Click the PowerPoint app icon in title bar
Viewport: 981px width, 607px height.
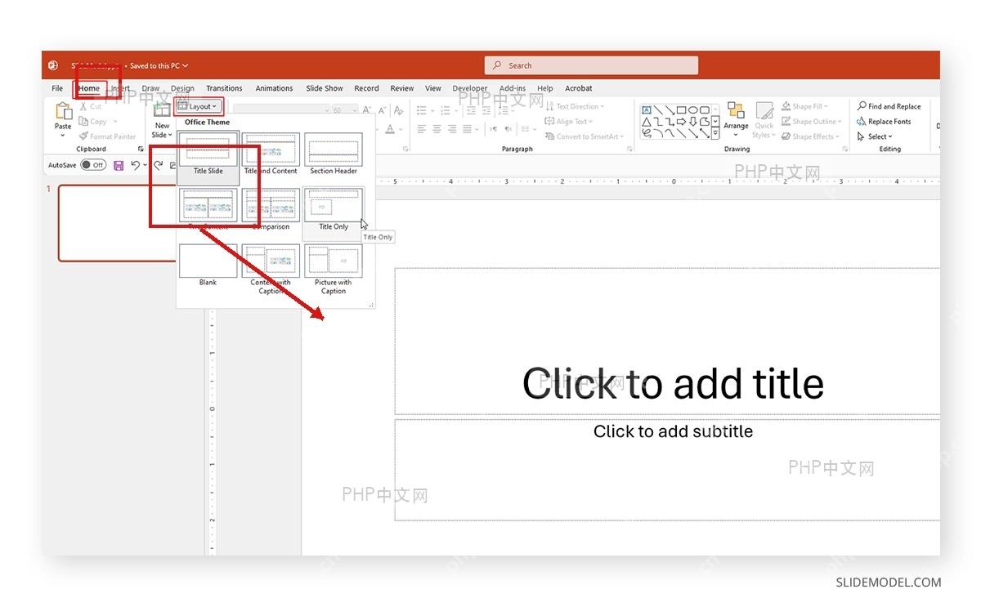point(53,65)
